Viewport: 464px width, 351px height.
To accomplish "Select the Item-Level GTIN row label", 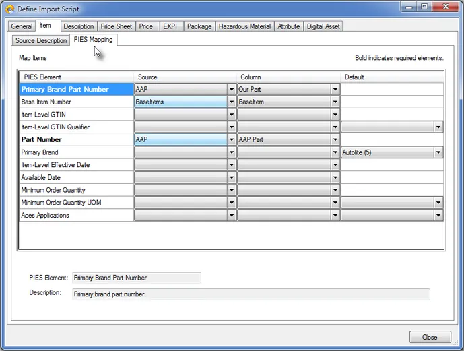I will 76,115.
